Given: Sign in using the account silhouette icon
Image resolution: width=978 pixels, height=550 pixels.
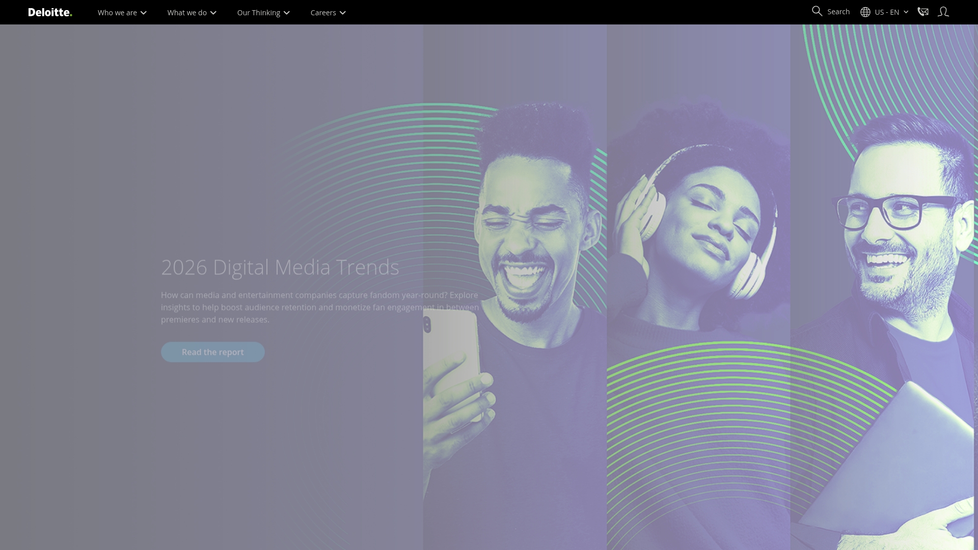Looking at the screenshot, I should click(x=943, y=11).
